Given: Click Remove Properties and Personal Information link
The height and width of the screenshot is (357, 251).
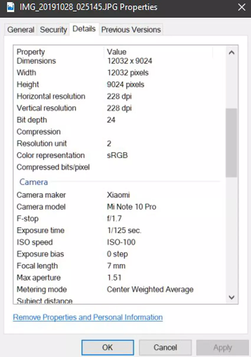Looking at the screenshot, I should (x=88, y=317).
